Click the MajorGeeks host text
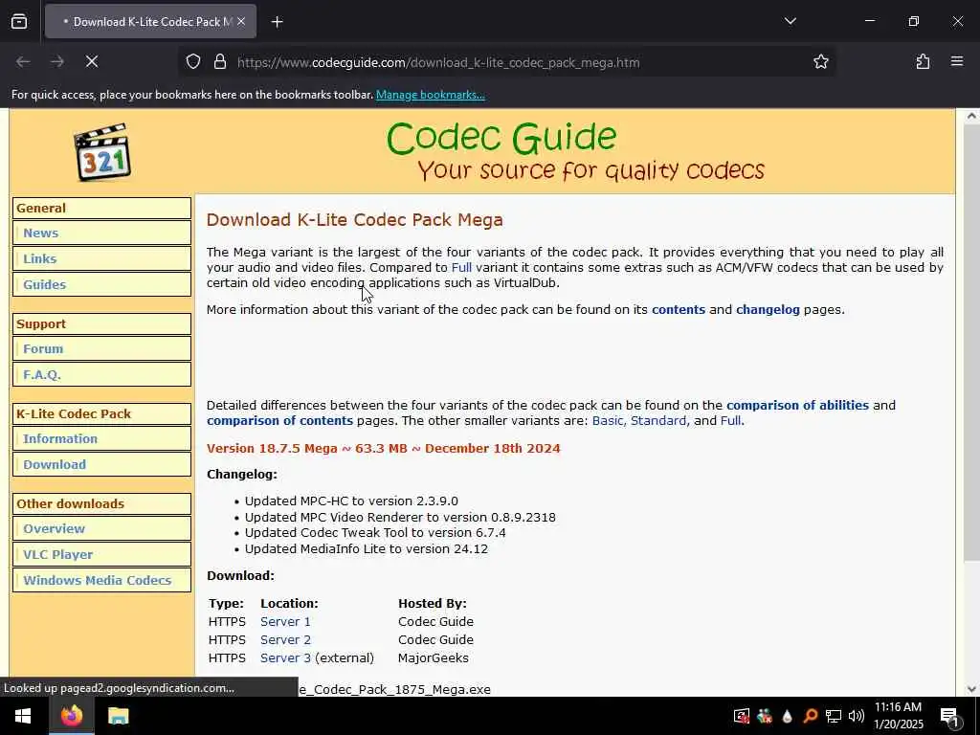 coord(434,657)
